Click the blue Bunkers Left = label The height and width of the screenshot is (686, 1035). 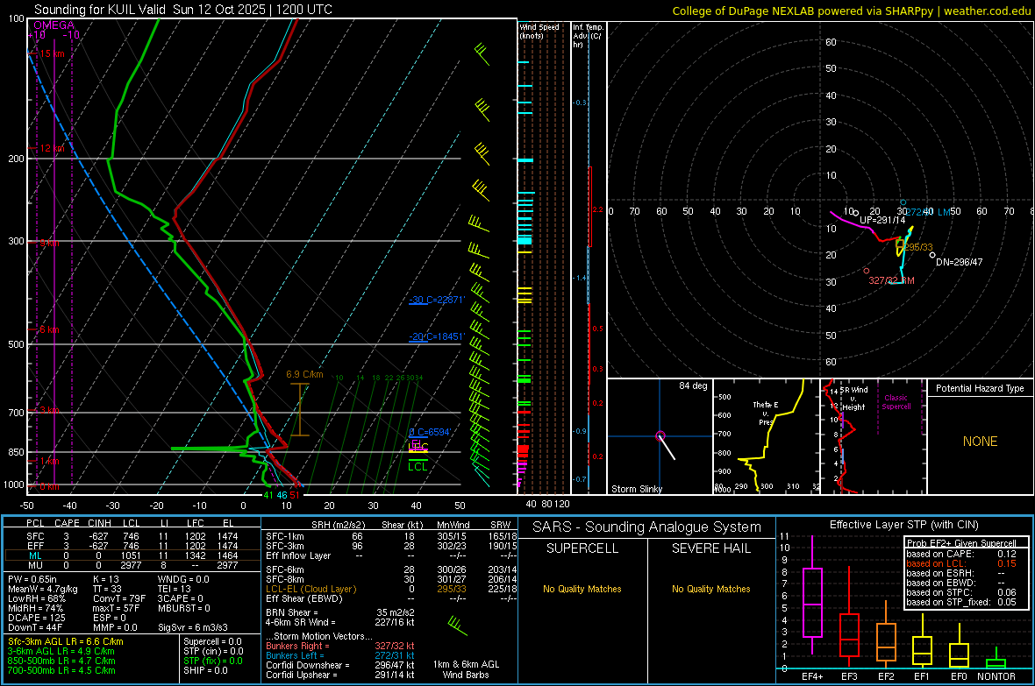[x=295, y=655]
